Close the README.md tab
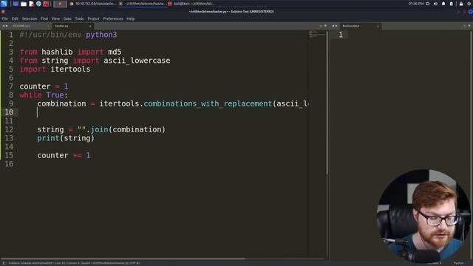 48,27
